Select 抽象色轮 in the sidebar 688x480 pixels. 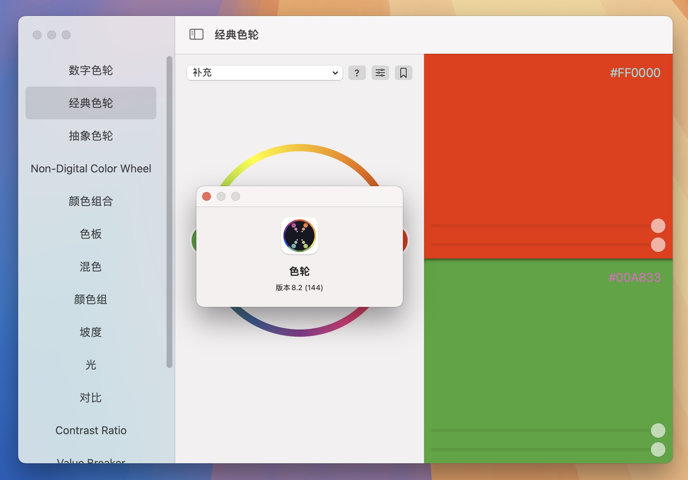(91, 136)
